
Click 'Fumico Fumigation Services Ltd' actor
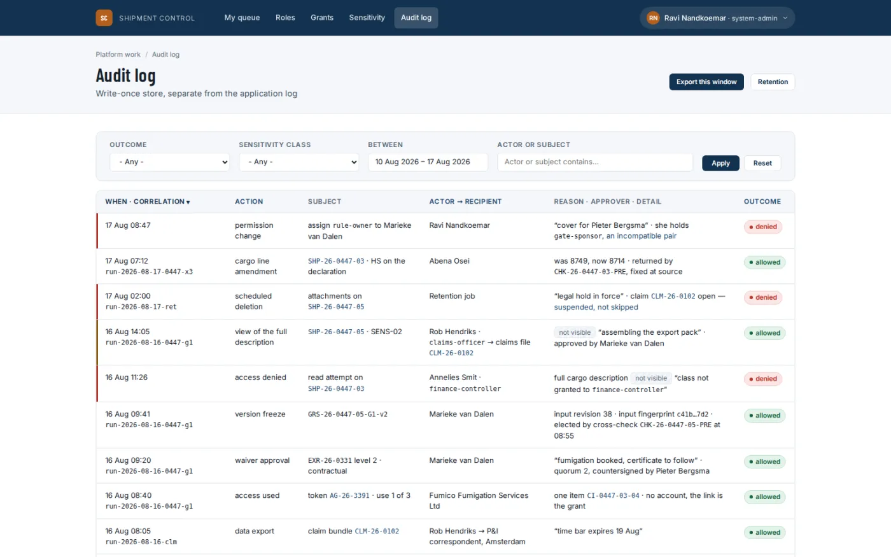[x=479, y=501]
